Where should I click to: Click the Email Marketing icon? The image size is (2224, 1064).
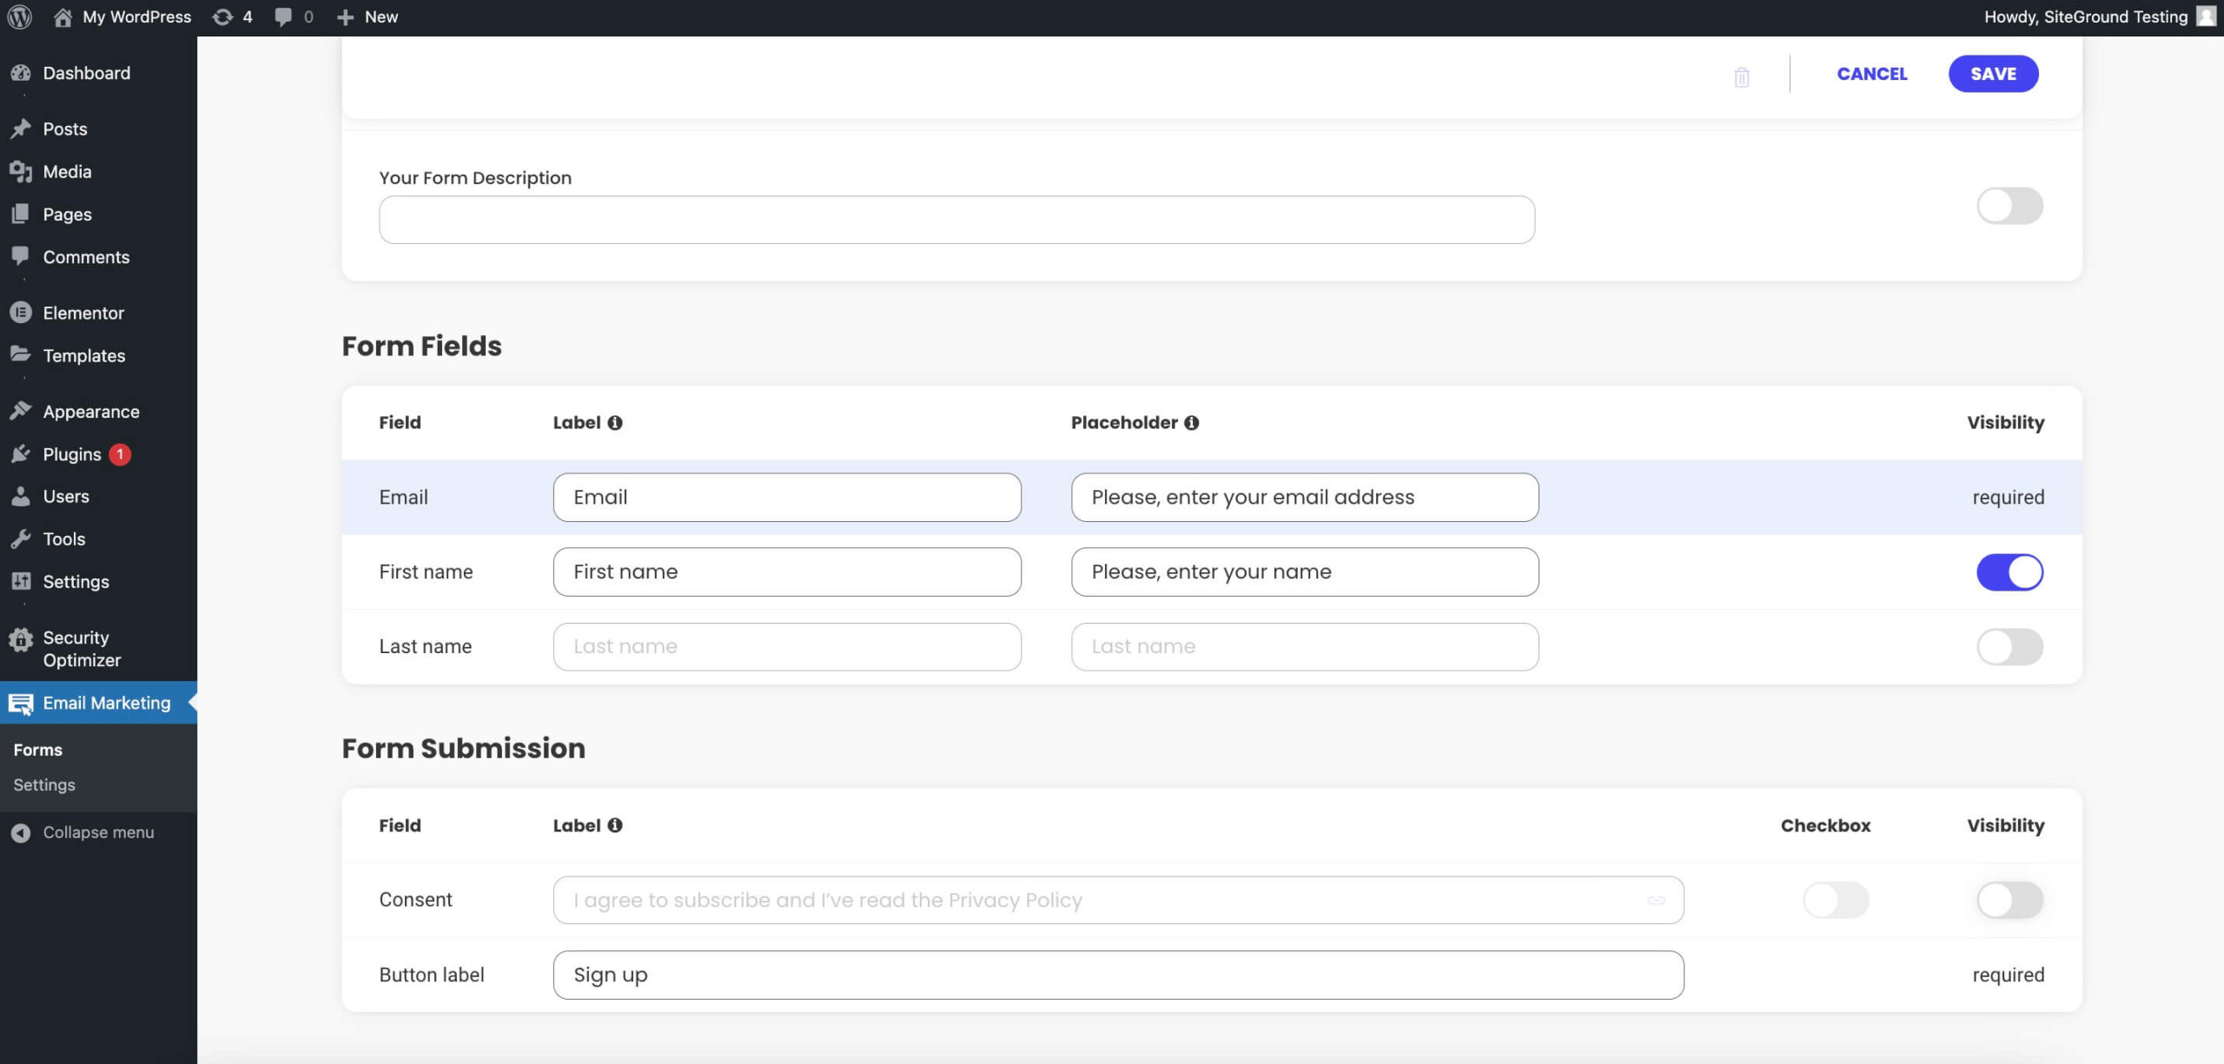coord(21,704)
